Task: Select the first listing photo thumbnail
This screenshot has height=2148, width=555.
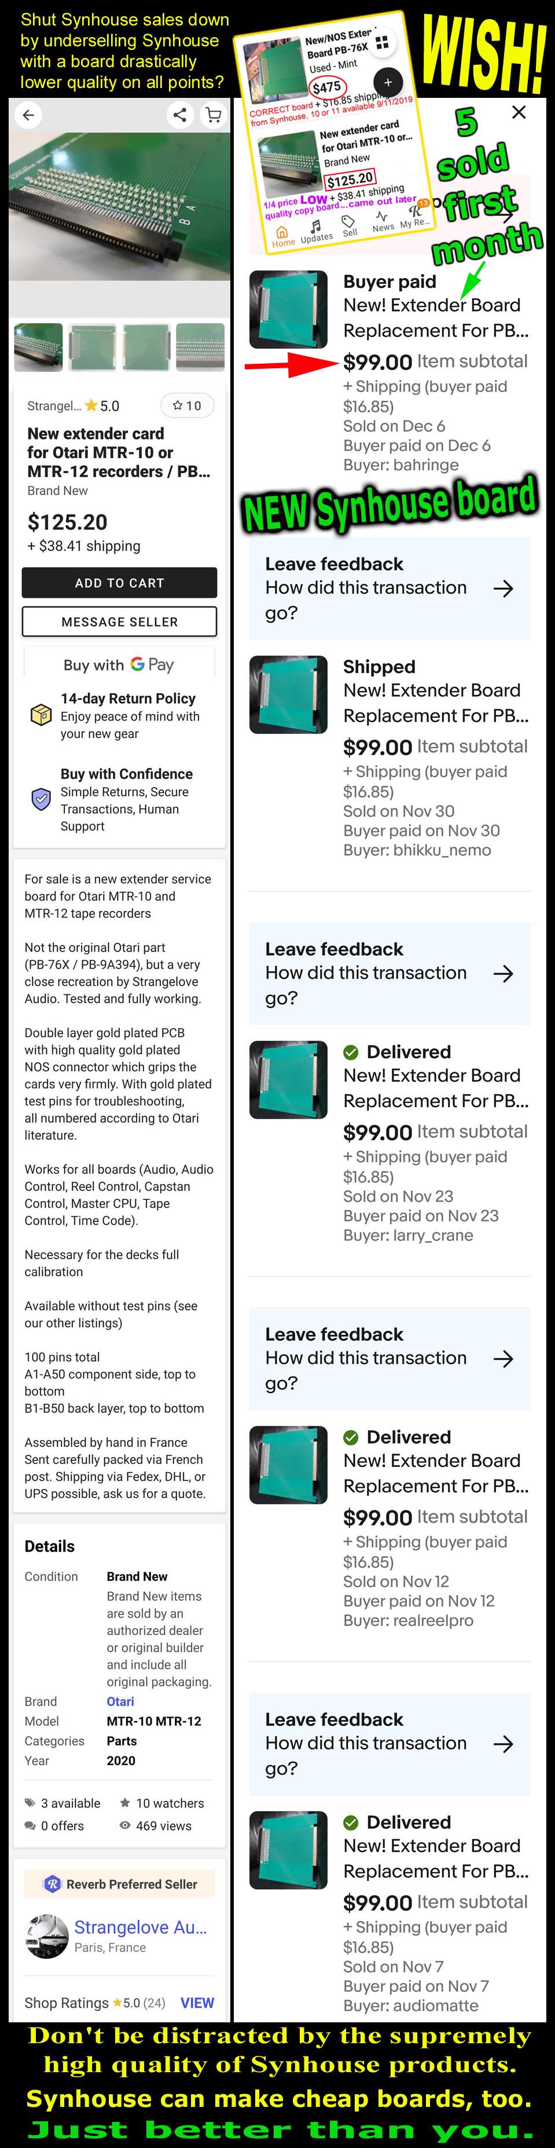Action: click(x=38, y=347)
